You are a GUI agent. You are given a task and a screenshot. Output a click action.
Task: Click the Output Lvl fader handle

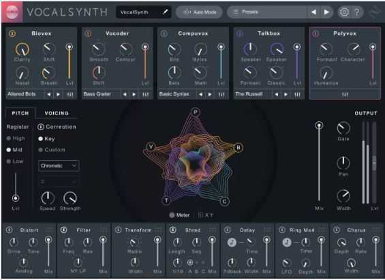tap(374, 163)
